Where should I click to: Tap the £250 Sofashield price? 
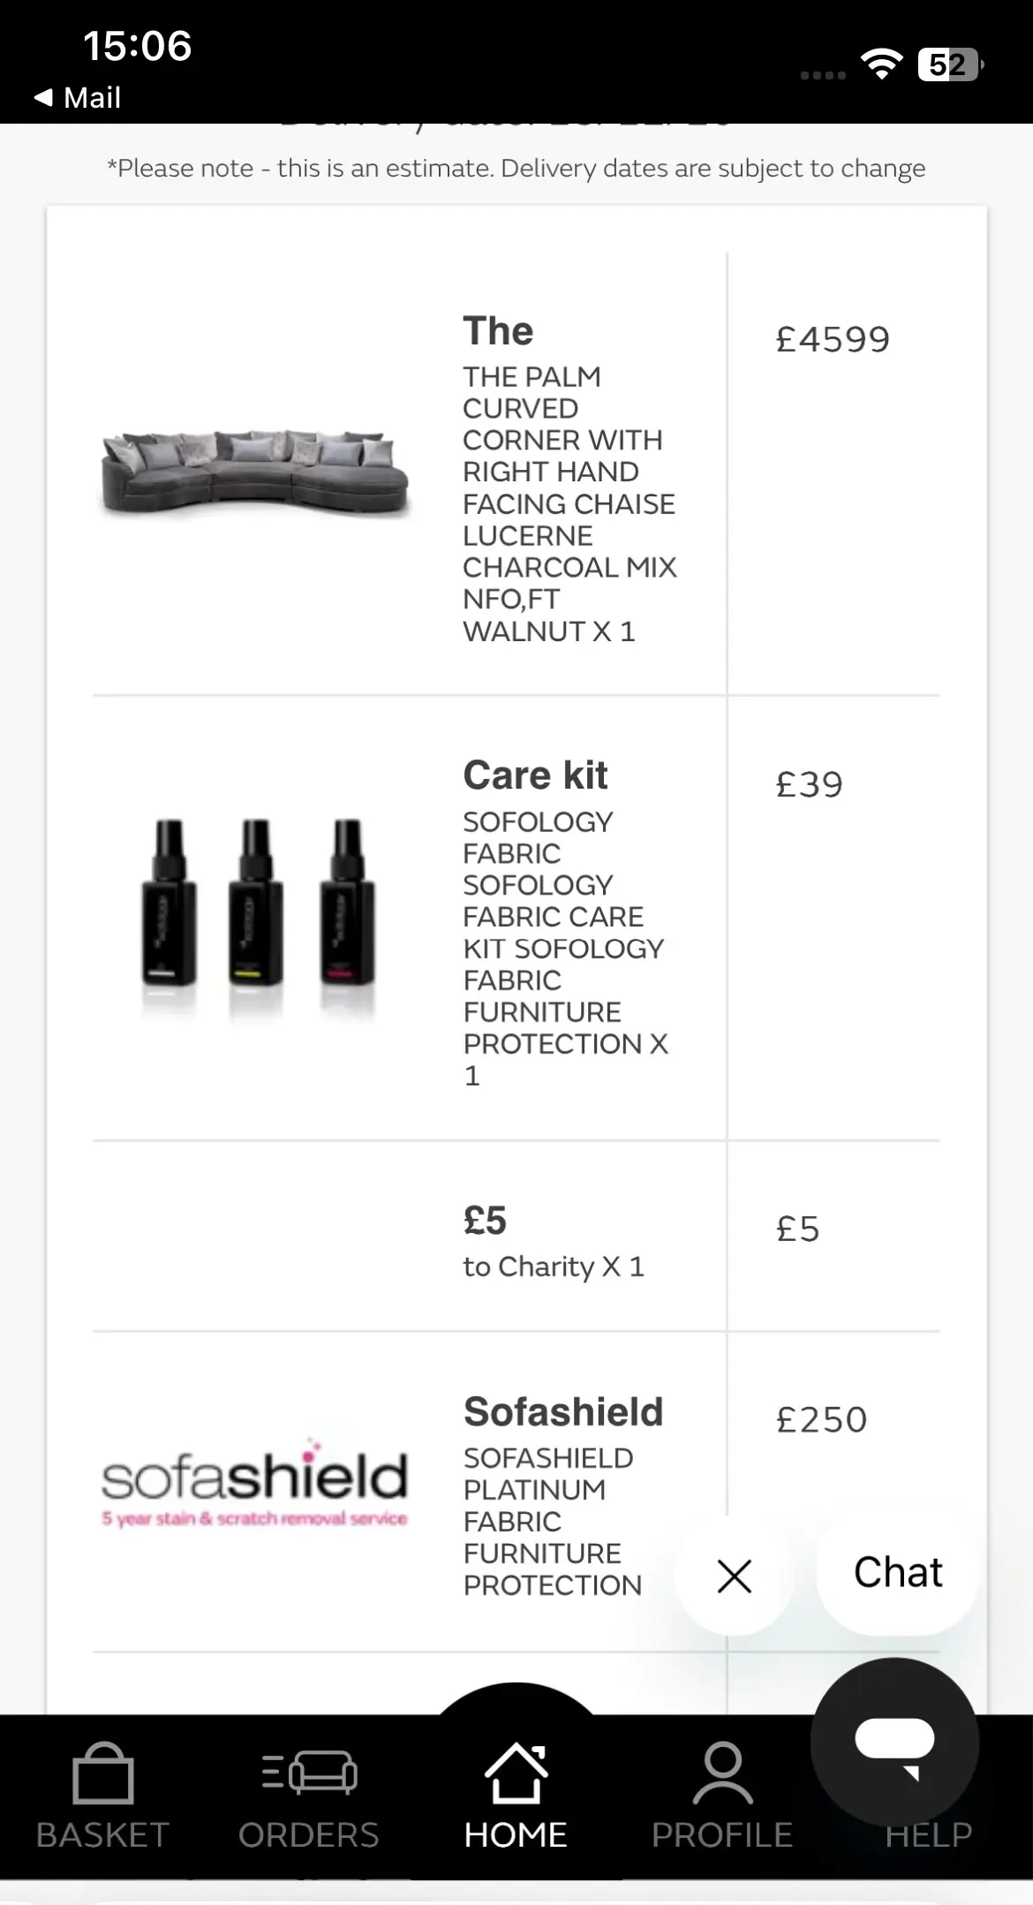click(x=821, y=1420)
